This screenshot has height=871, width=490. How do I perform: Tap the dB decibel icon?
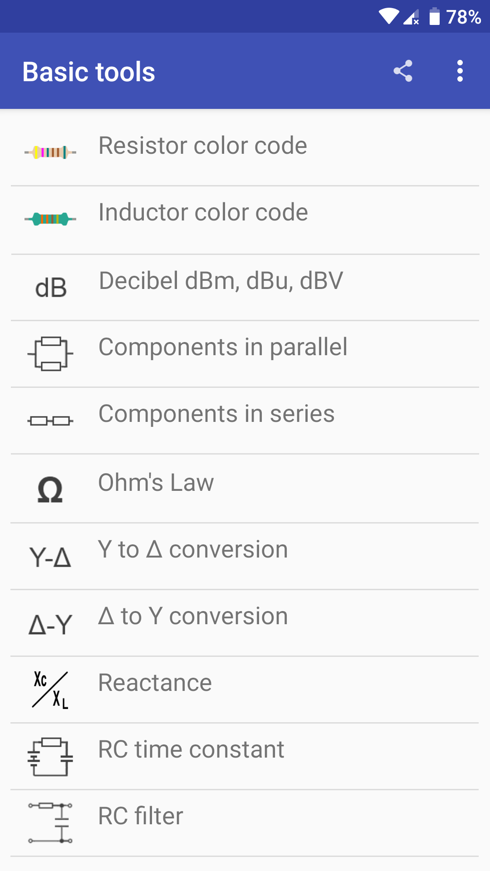pyautogui.click(x=51, y=288)
